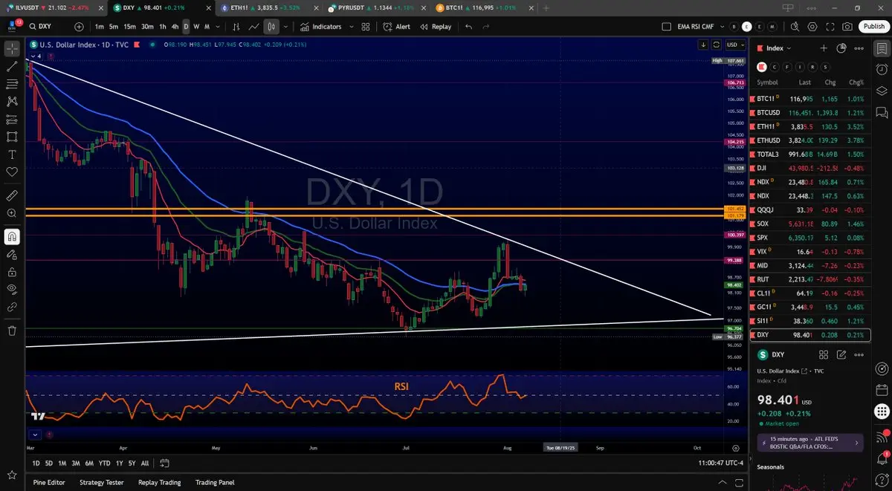The width and height of the screenshot is (892, 491).
Task: Open the Pine Editor tab
Action: (x=49, y=482)
